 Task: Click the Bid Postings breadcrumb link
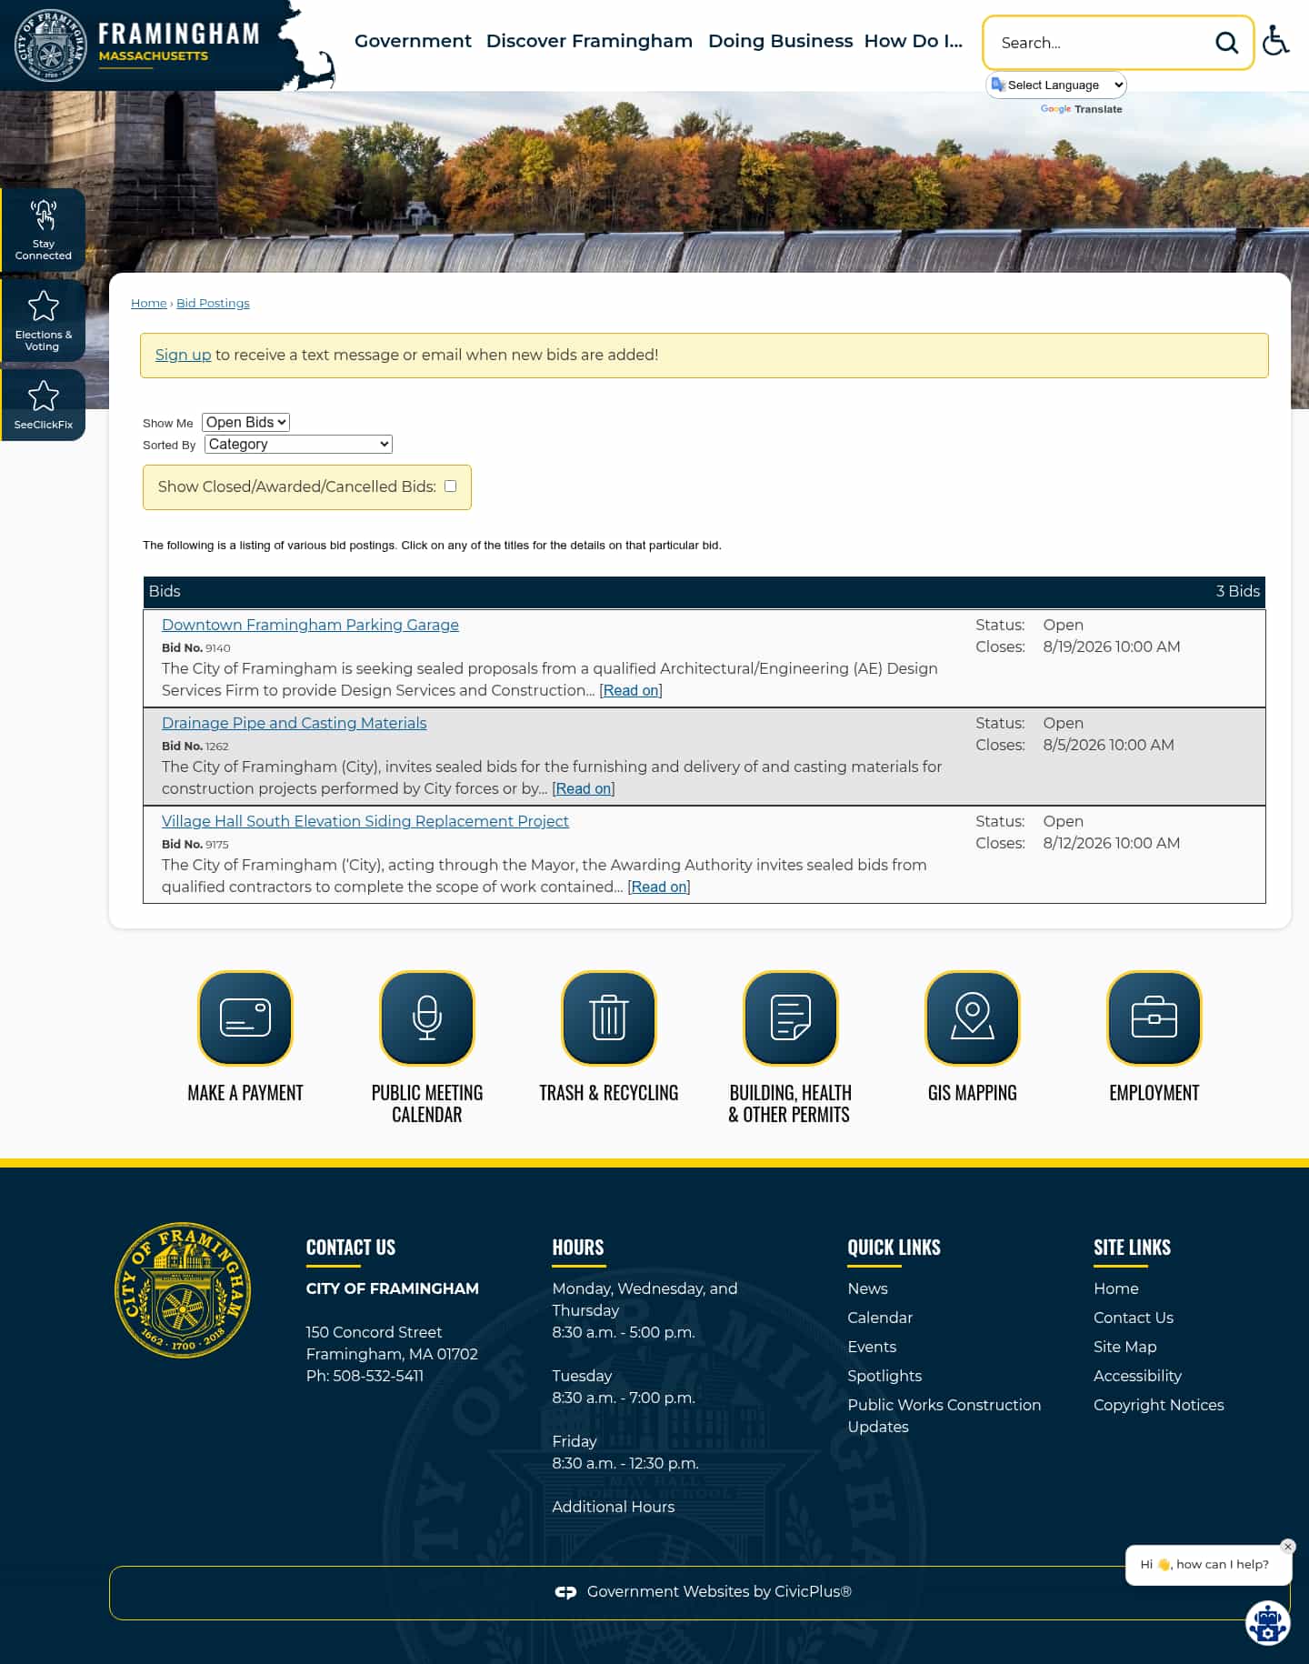[213, 303]
